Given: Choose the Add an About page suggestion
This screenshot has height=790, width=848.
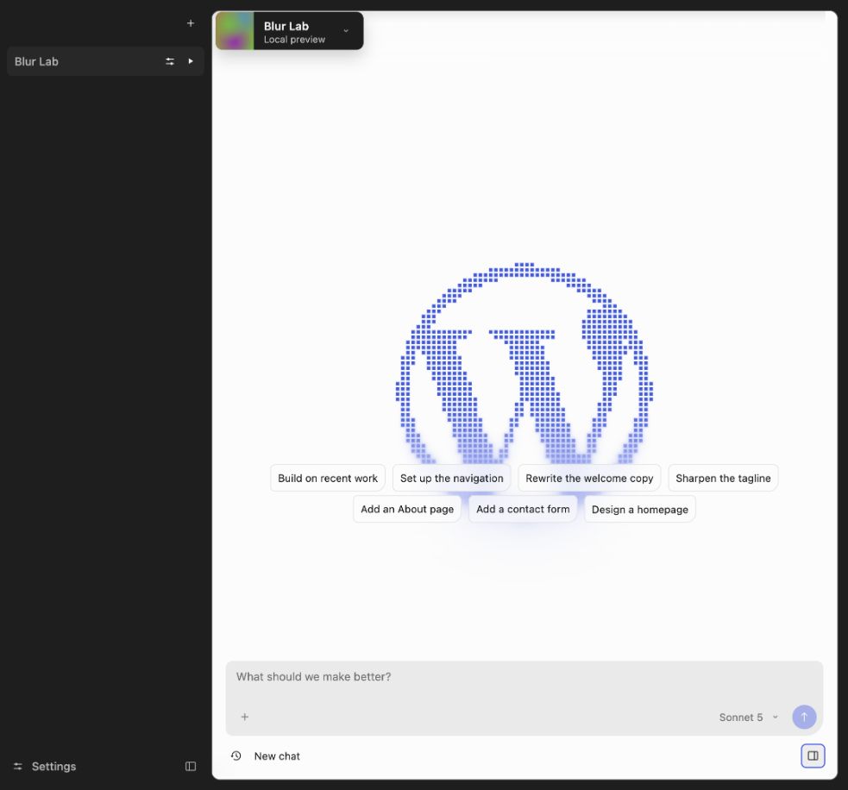Looking at the screenshot, I should [x=407, y=509].
